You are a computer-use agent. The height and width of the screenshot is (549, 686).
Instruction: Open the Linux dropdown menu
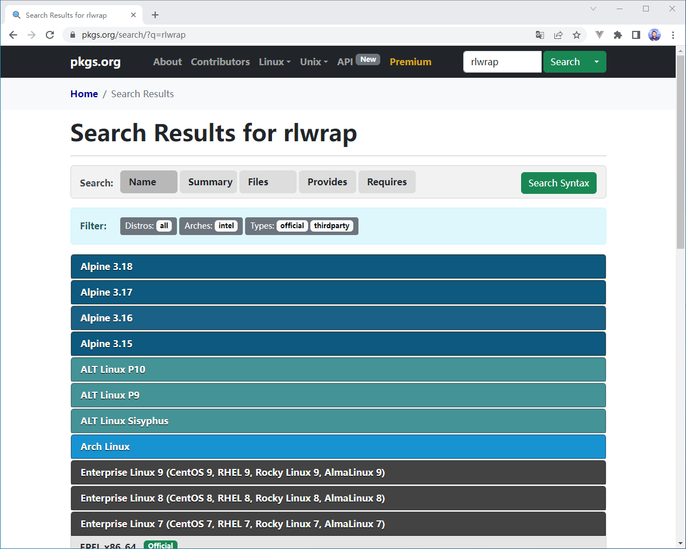click(274, 62)
